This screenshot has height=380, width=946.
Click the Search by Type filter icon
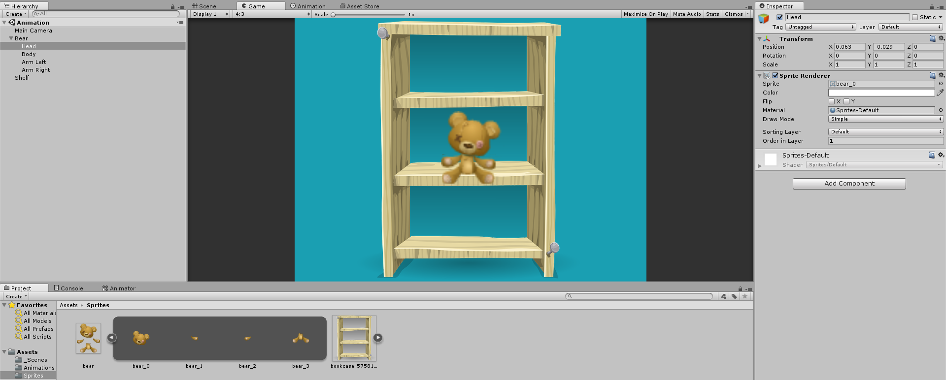(x=723, y=296)
